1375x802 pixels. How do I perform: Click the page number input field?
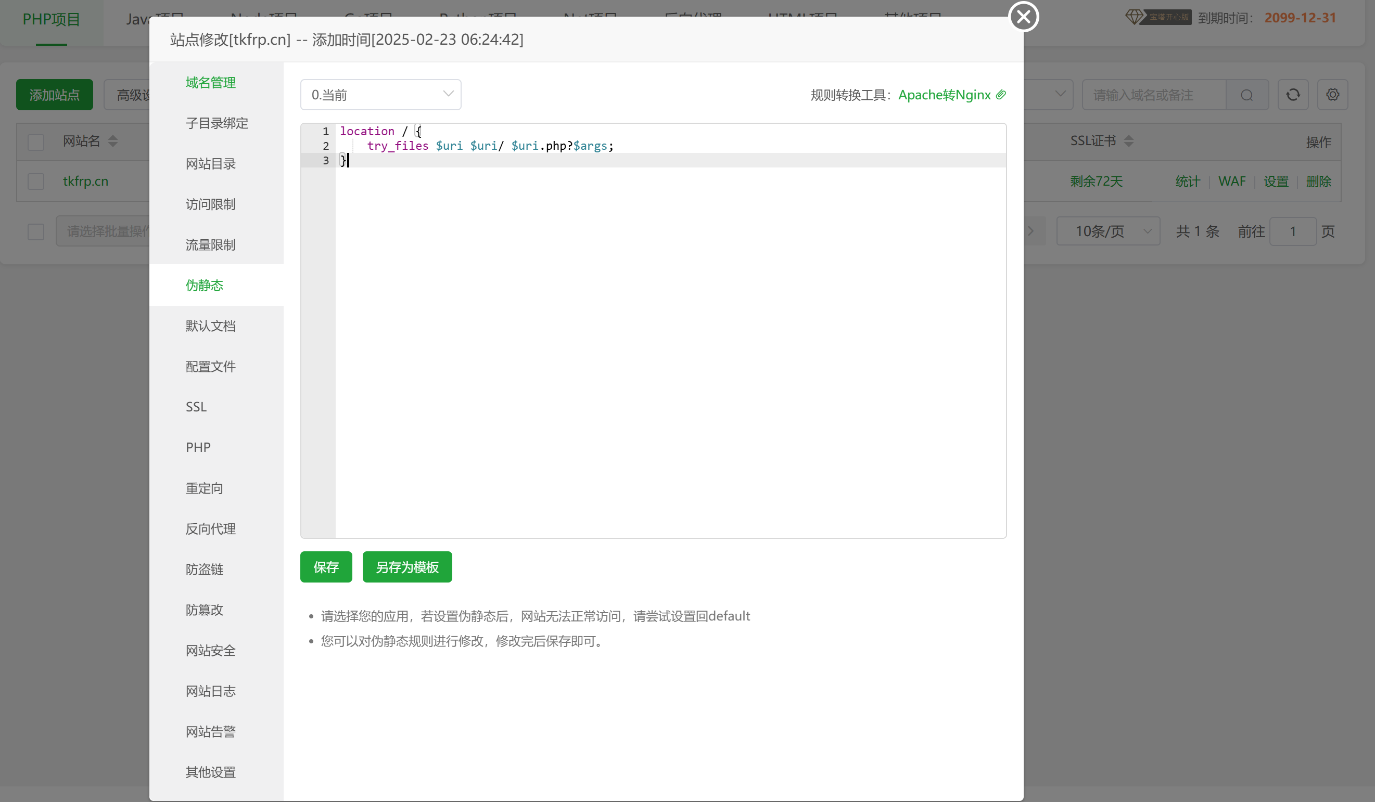(x=1293, y=230)
